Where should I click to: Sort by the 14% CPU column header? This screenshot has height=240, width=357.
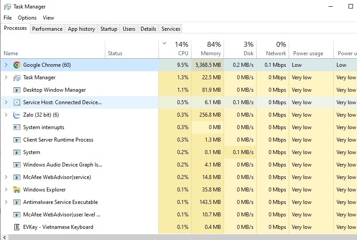175,49
